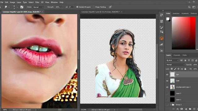This screenshot has width=198, height=111.
Task: Select the Layer 3 layer row
Action: (x=182, y=93)
